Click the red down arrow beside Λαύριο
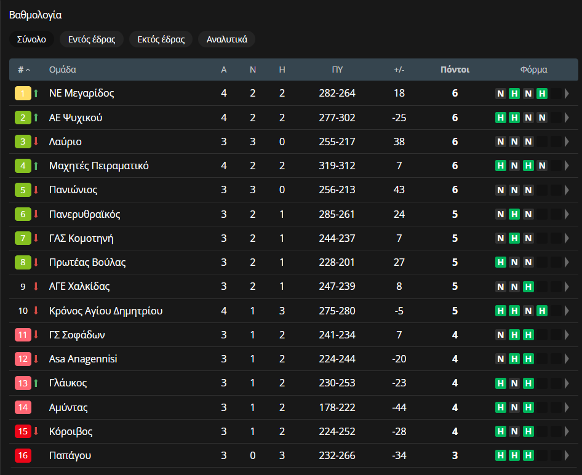 pos(36,142)
